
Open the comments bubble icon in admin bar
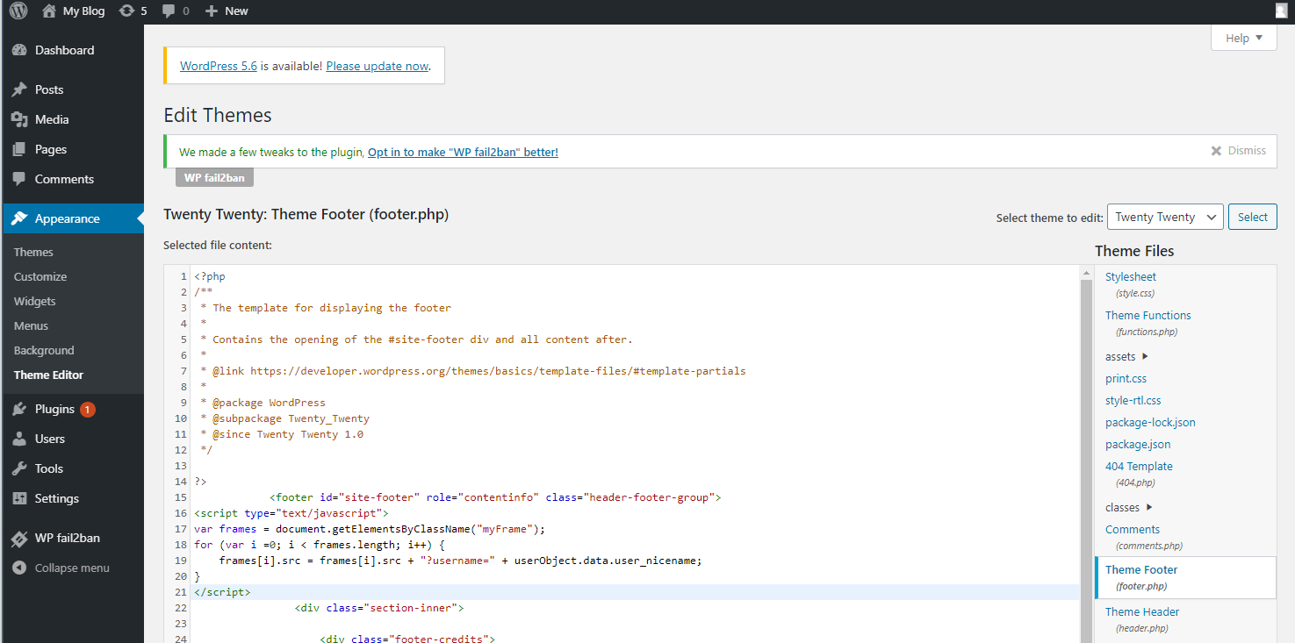(x=169, y=11)
